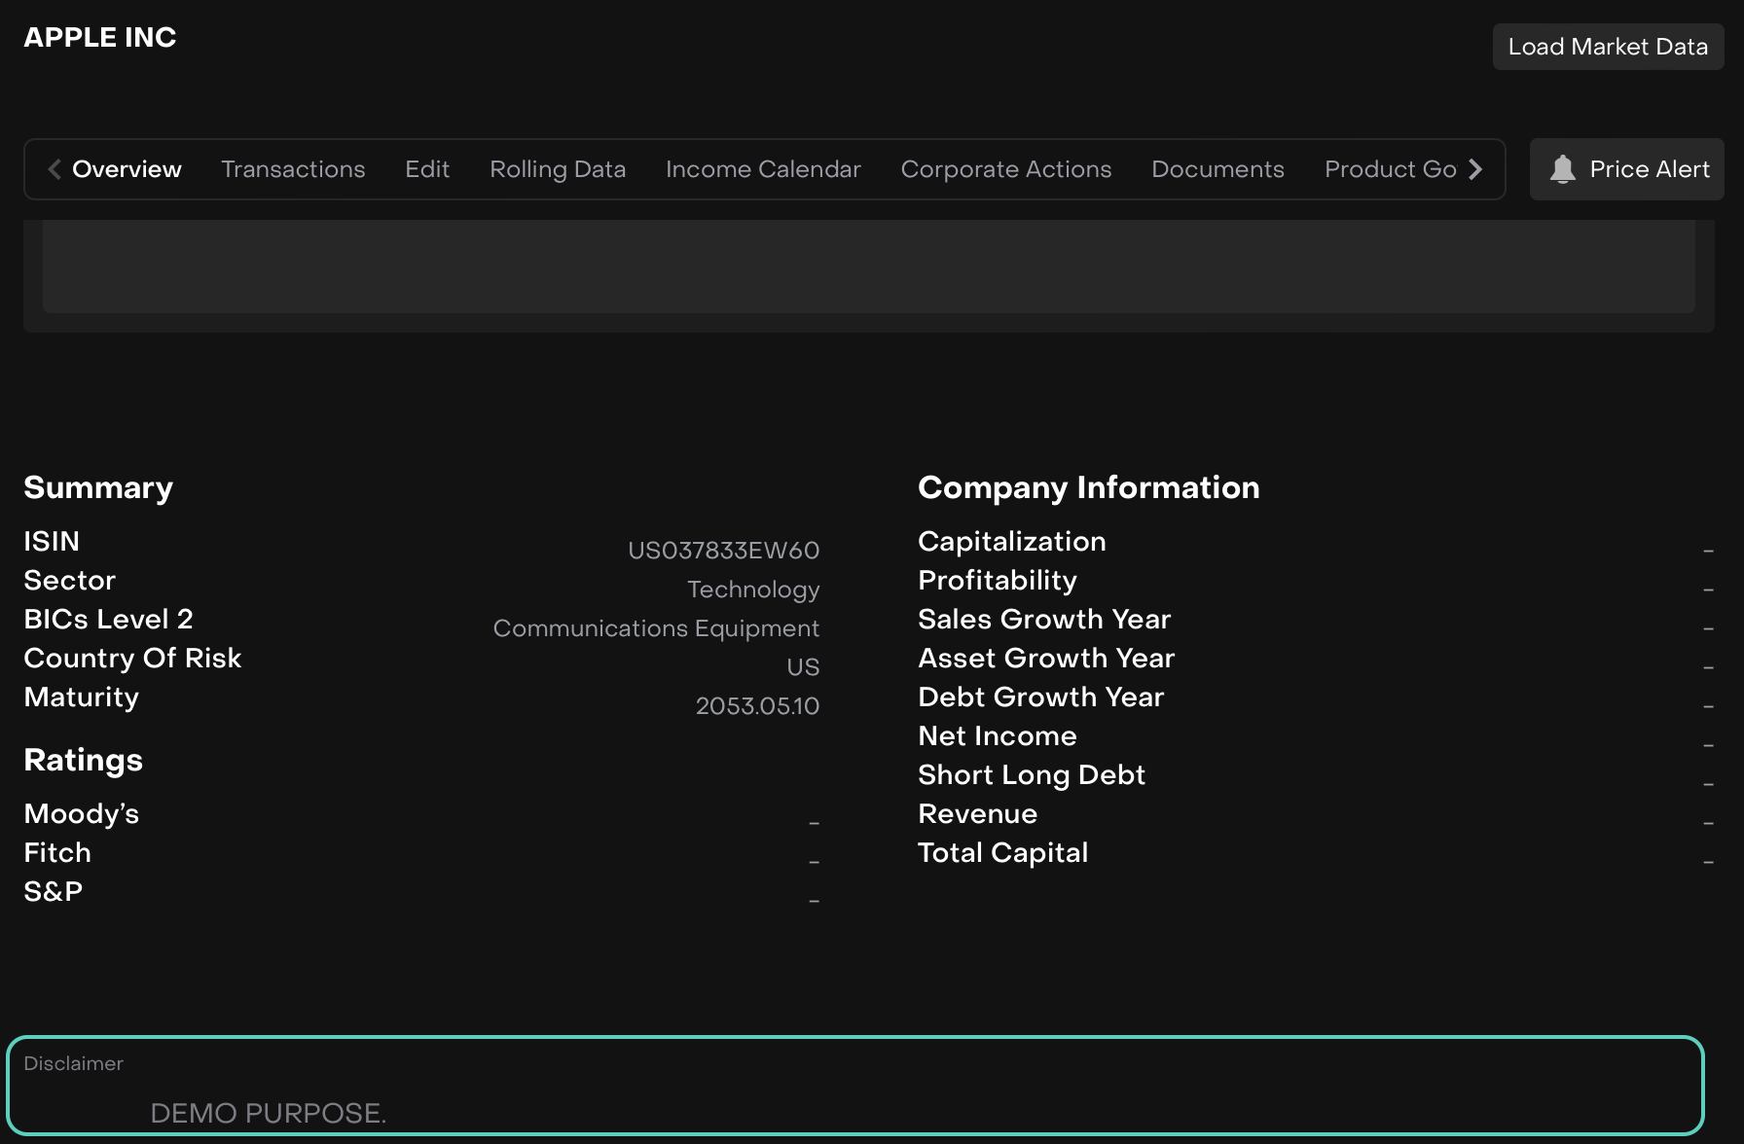Click the APPLE INC page title

(x=100, y=37)
